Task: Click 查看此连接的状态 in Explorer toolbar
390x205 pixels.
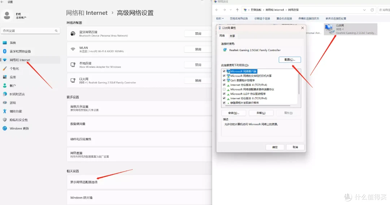Action: [x=309, y=18]
